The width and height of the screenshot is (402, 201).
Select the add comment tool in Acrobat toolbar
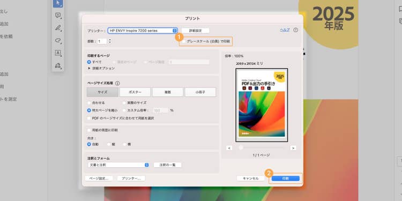pos(58,16)
